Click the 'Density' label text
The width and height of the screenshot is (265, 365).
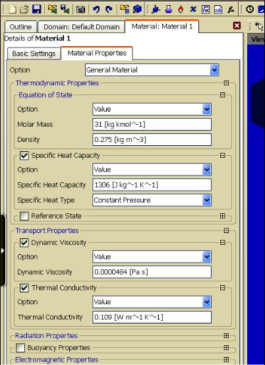coord(28,140)
